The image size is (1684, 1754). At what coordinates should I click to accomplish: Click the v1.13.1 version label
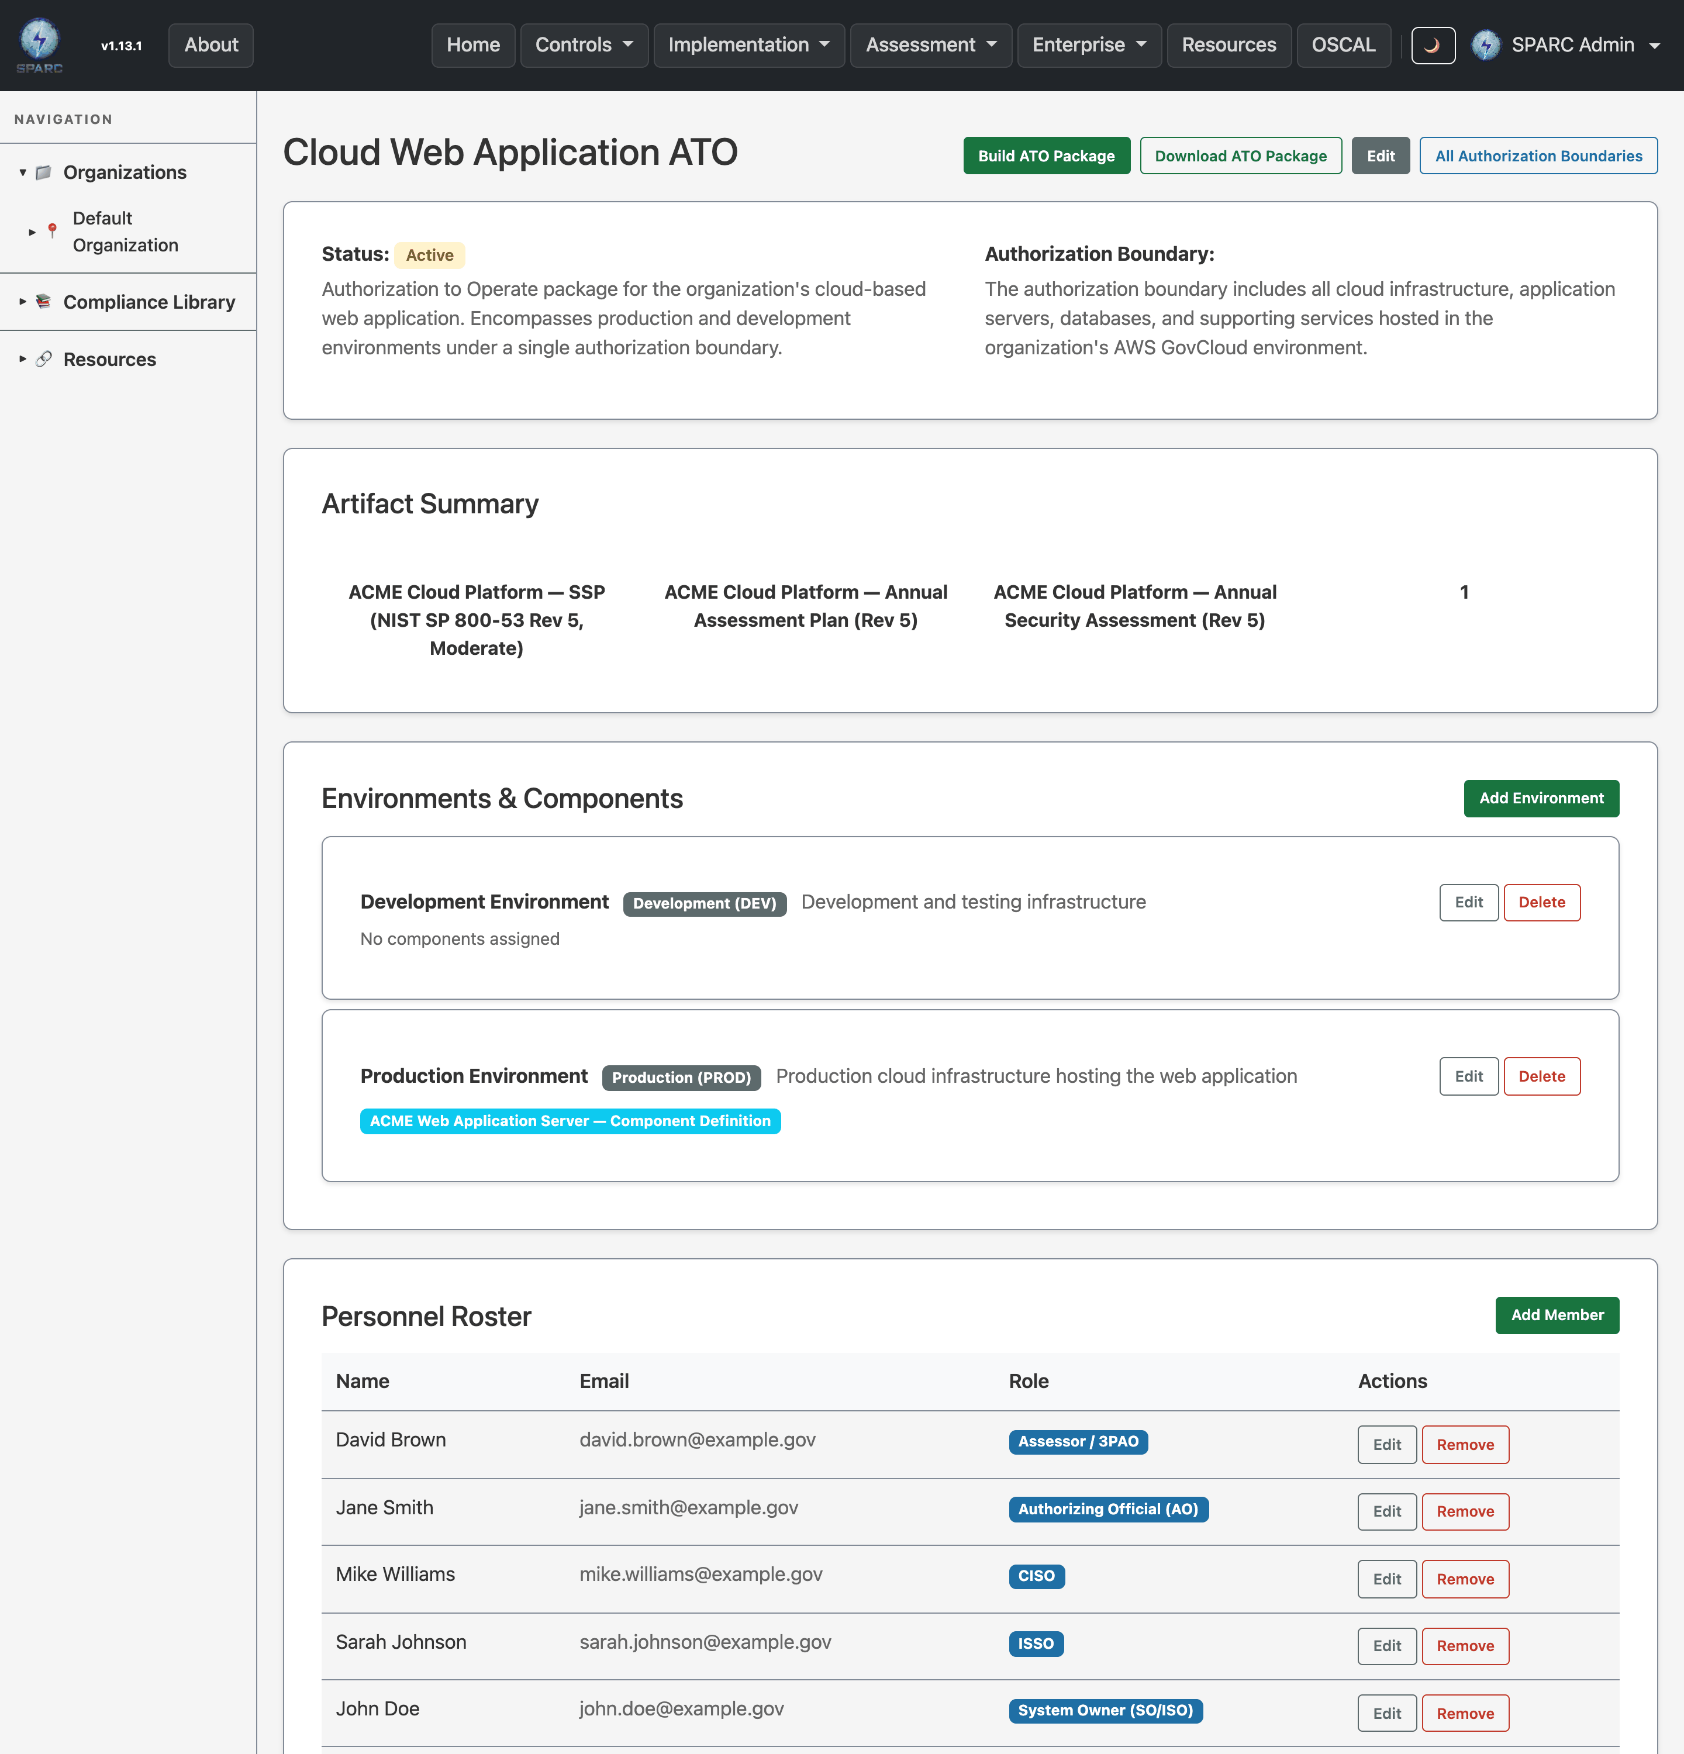point(121,46)
